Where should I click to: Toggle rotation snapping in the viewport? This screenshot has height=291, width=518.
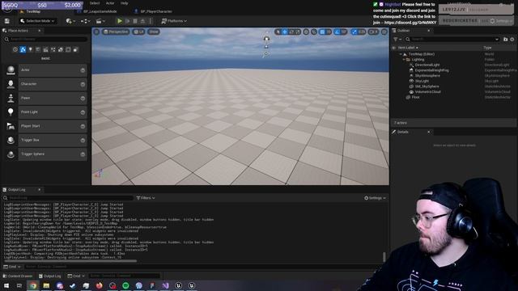coord(337,32)
